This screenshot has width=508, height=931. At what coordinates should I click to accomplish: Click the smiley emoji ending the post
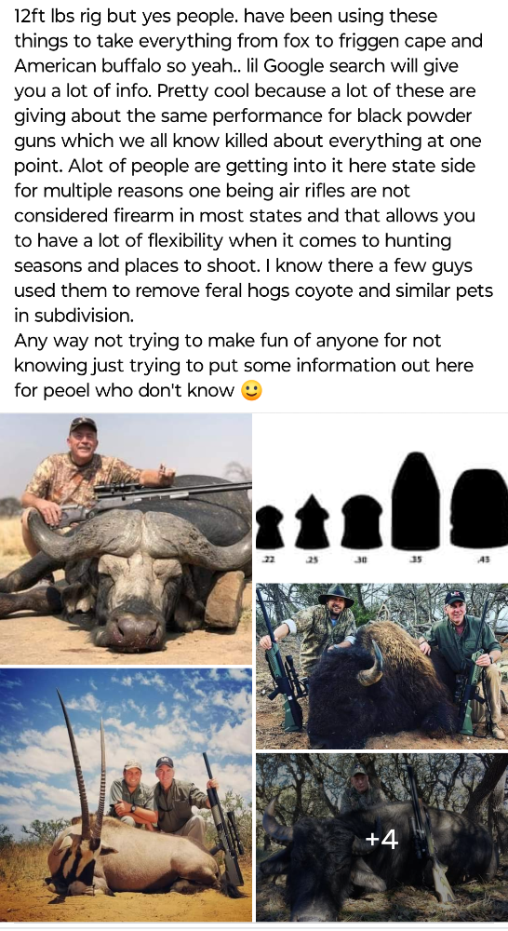click(251, 391)
